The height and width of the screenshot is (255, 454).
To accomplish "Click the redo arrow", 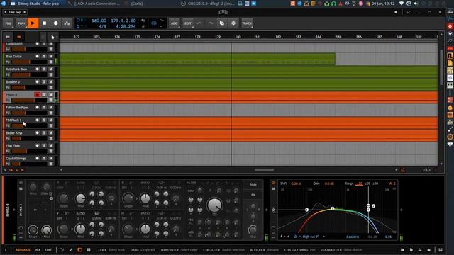I will [x=211, y=23].
